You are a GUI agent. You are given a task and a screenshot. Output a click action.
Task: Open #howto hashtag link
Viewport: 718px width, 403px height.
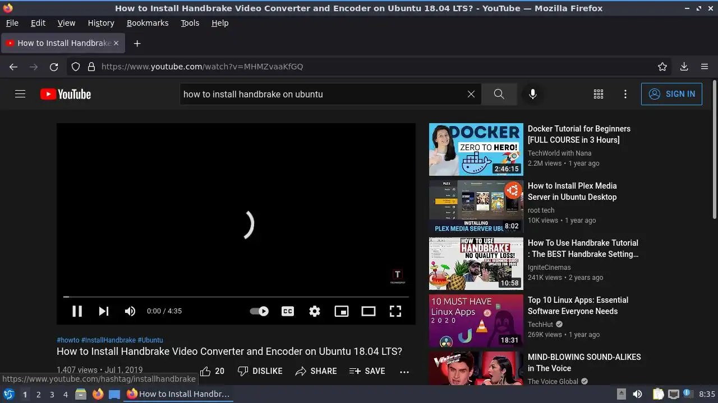68,340
